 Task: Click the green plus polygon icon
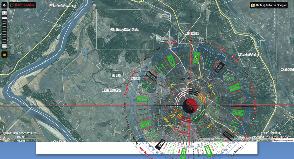(12, 5)
